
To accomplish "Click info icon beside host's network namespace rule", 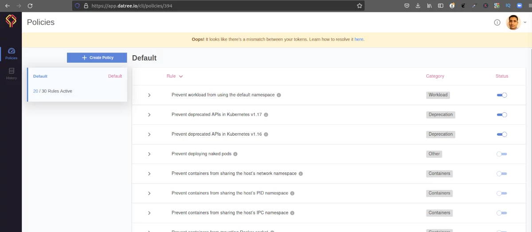I will 301,174.
